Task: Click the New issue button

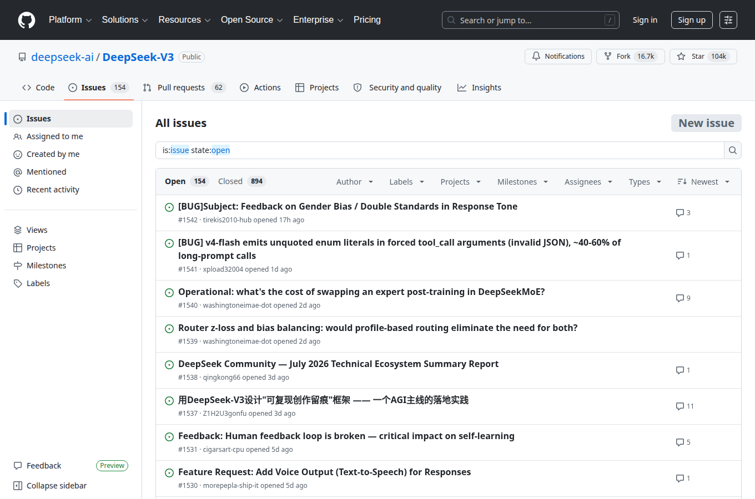Action: [706, 123]
